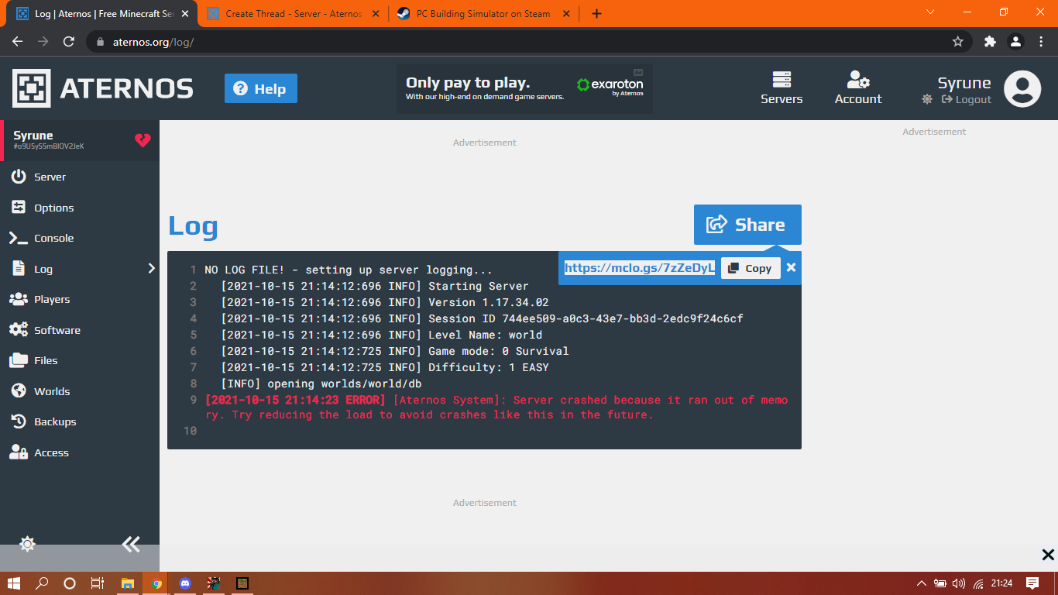Open Windows notification center
The width and height of the screenshot is (1058, 595).
tap(1032, 583)
